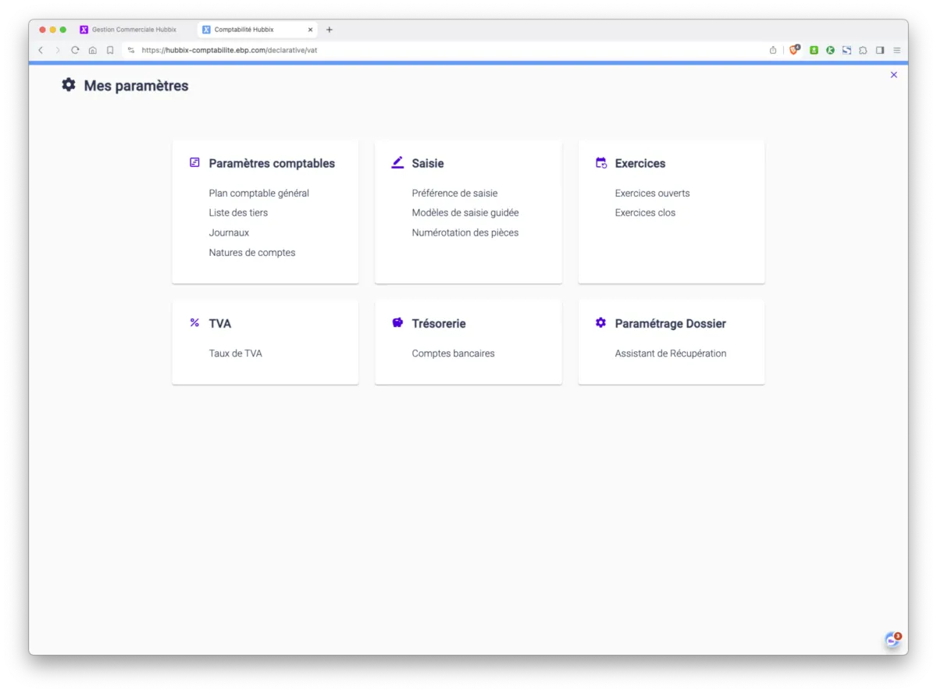The image size is (937, 693).
Task: Open Brave Shields lion icon
Action: pyautogui.click(x=794, y=50)
